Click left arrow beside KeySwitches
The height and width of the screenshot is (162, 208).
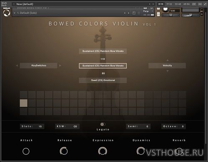(x=17, y=66)
